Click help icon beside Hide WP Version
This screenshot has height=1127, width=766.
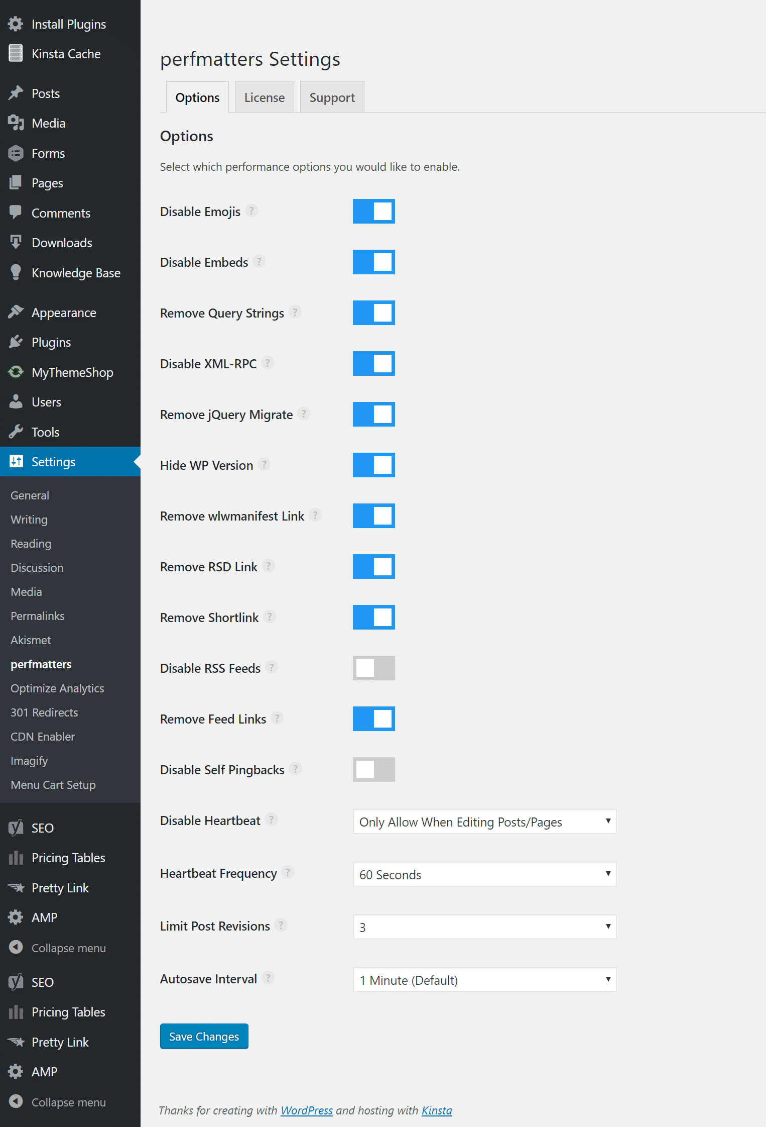point(264,464)
